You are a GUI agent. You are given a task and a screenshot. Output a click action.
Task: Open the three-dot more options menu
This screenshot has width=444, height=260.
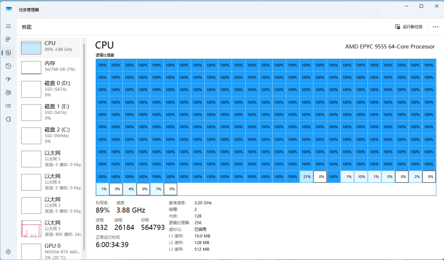pyautogui.click(x=435, y=27)
